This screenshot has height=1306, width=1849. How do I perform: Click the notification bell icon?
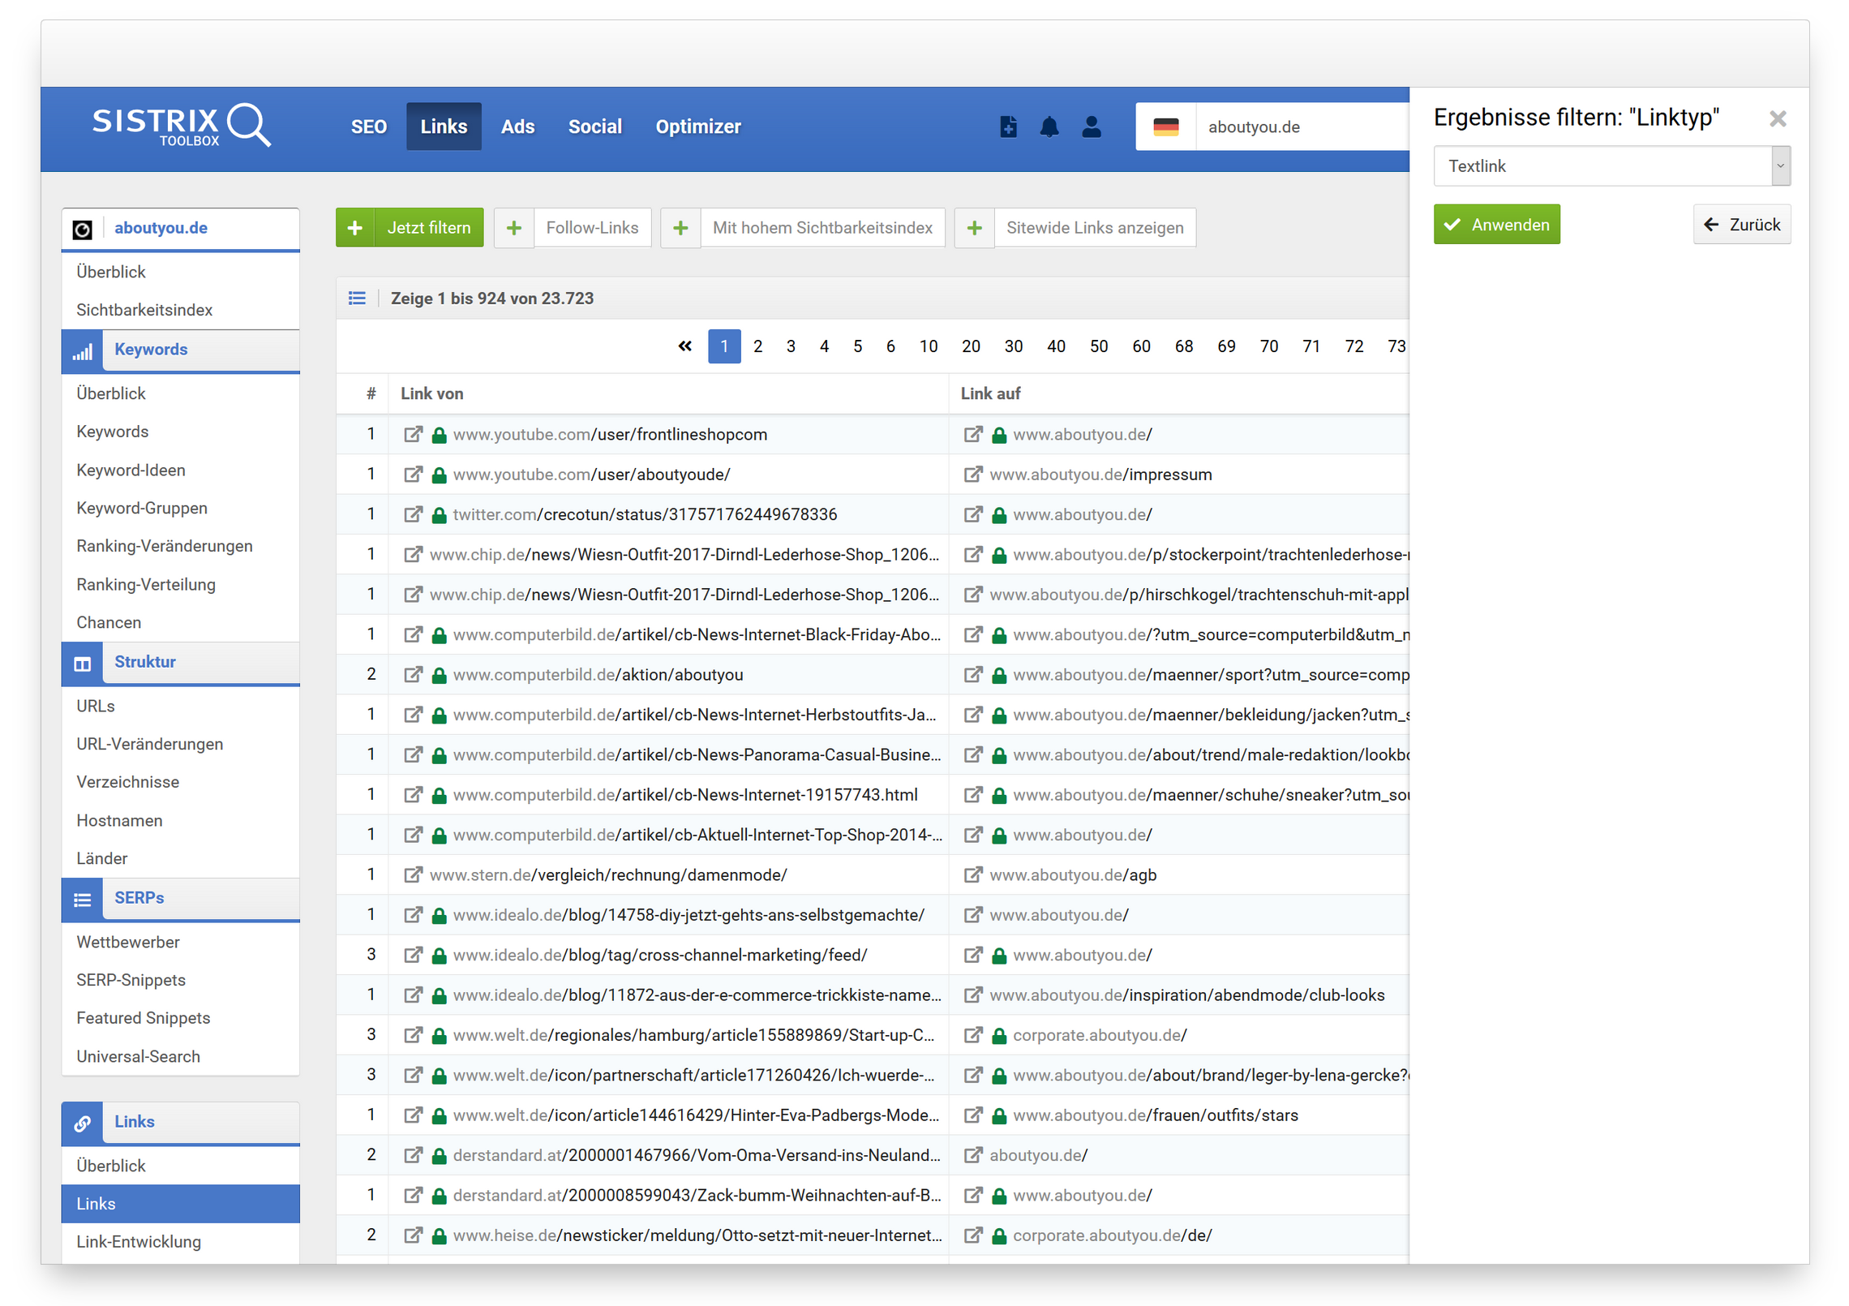coord(1049,127)
